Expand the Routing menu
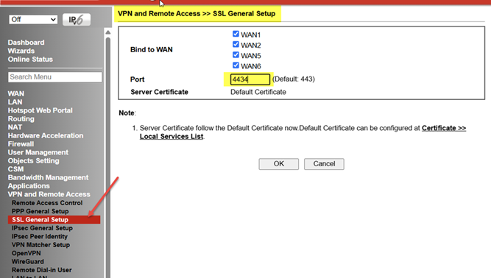Viewport: 491px width, 278px height. (21, 119)
